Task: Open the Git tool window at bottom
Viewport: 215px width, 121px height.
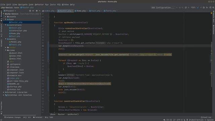Action: pyautogui.click(x=27, y=117)
